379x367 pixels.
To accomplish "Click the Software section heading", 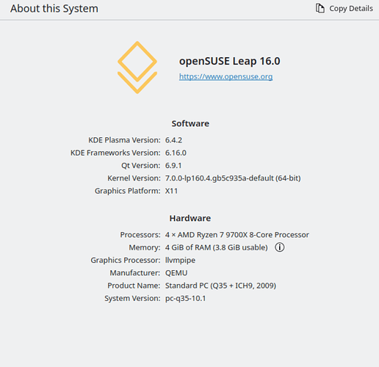I will 190,123.
